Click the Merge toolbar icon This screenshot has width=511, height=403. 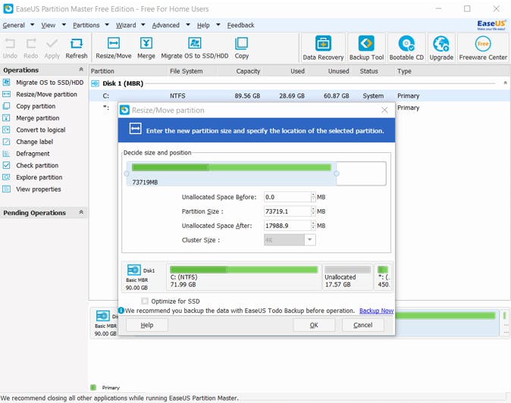pos(146,44)
